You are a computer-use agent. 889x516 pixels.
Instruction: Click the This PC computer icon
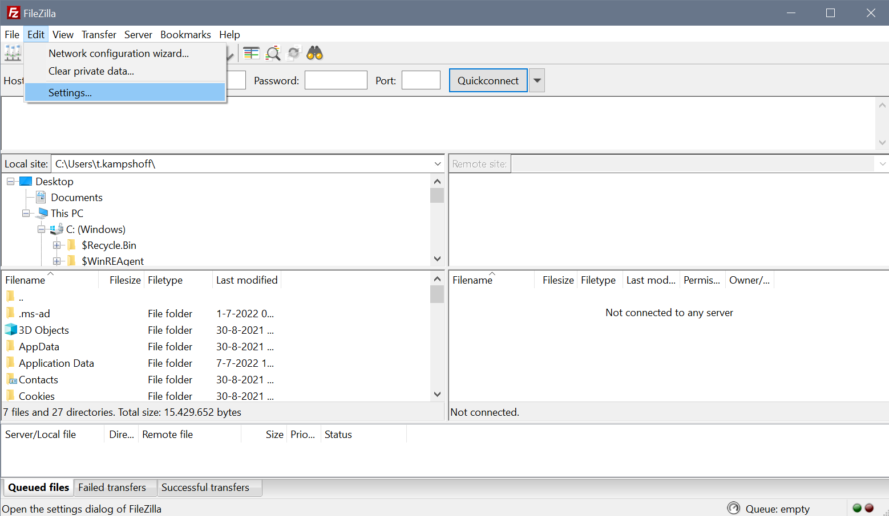pos(42,213)
